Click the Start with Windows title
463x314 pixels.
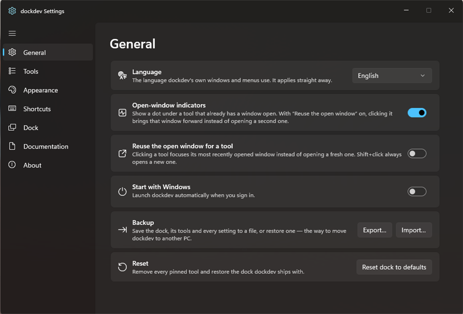click(161, 187)
